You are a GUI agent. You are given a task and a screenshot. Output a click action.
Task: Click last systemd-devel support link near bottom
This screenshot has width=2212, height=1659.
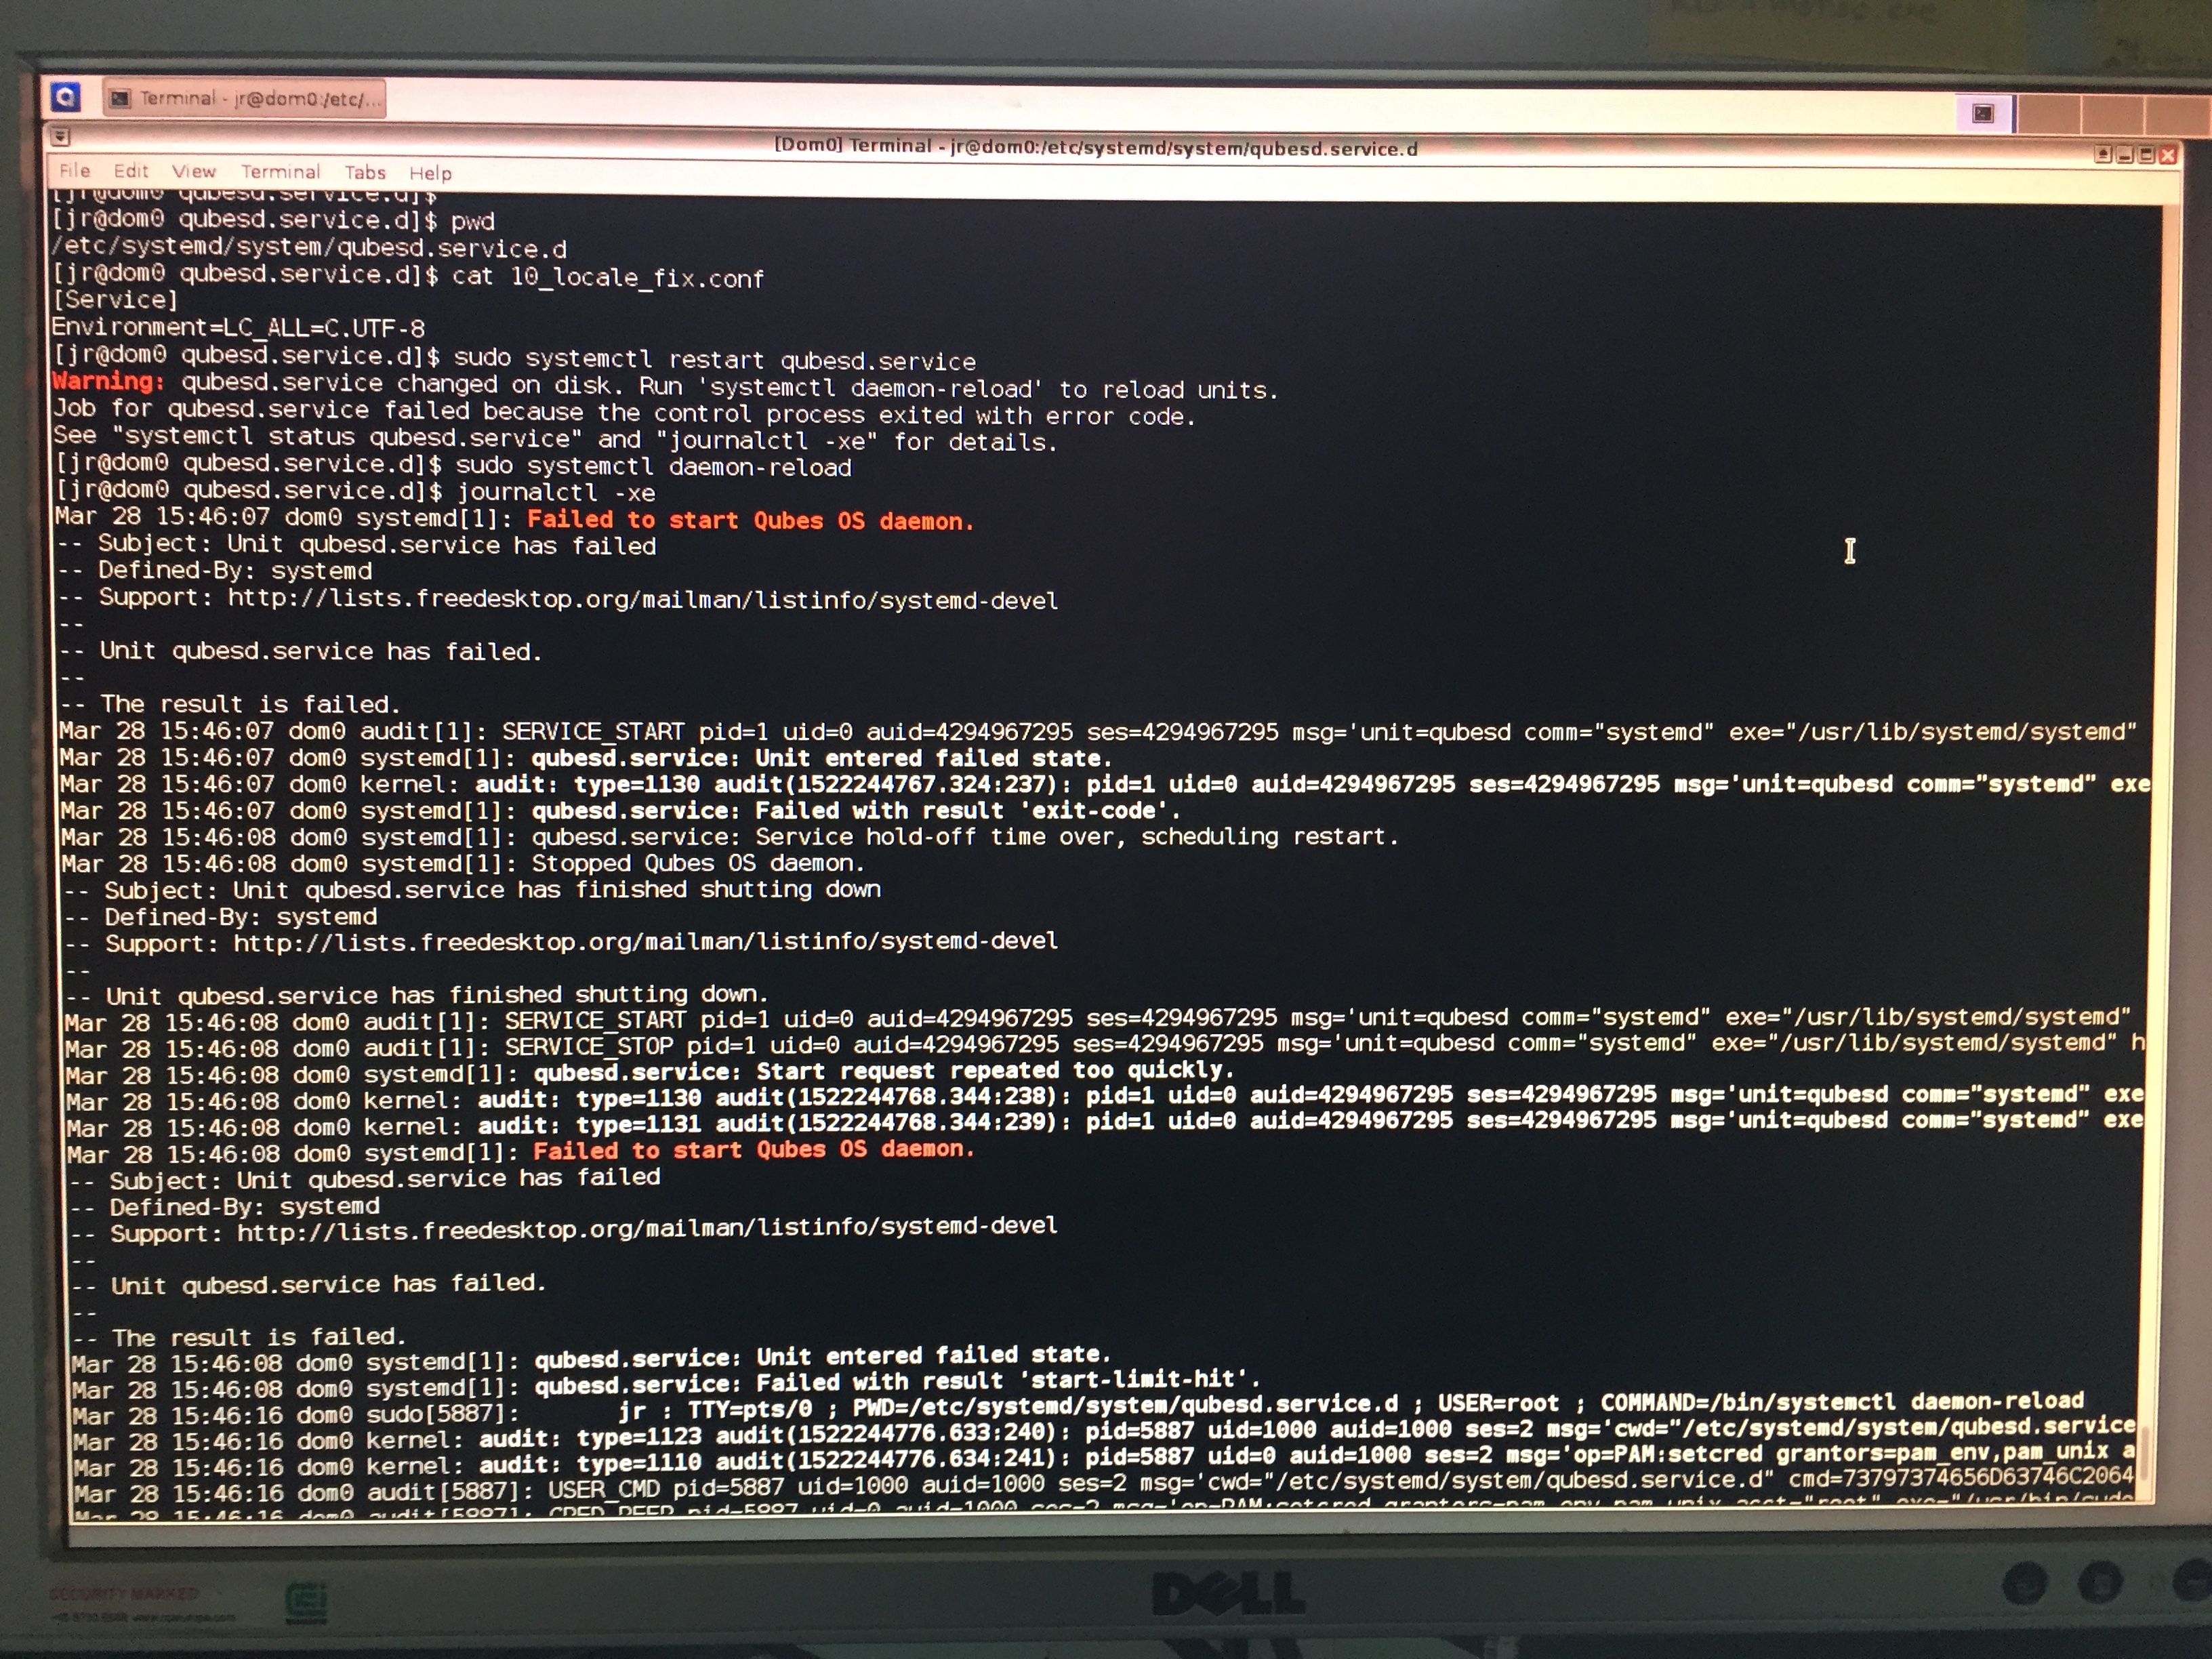click(x=646, y=1228)
